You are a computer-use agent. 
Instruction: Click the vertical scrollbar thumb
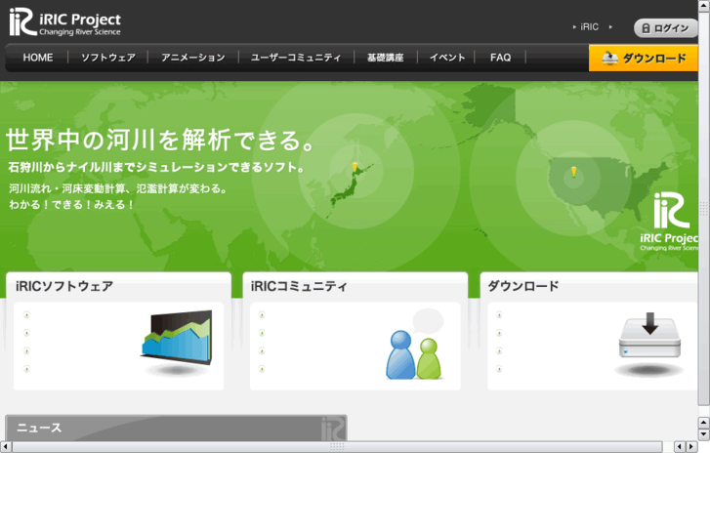pyautogui.click(x=703, y=207)
